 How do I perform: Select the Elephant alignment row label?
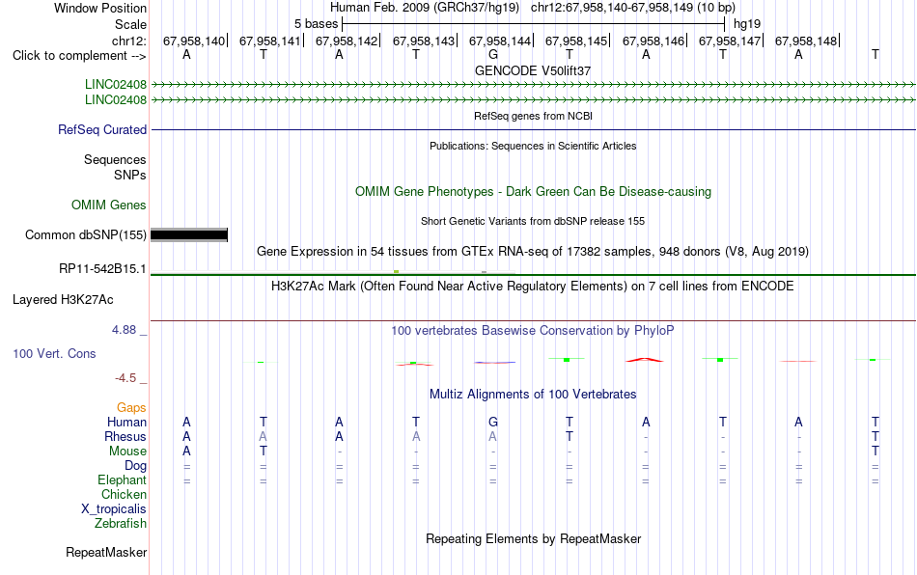[123, 479]
